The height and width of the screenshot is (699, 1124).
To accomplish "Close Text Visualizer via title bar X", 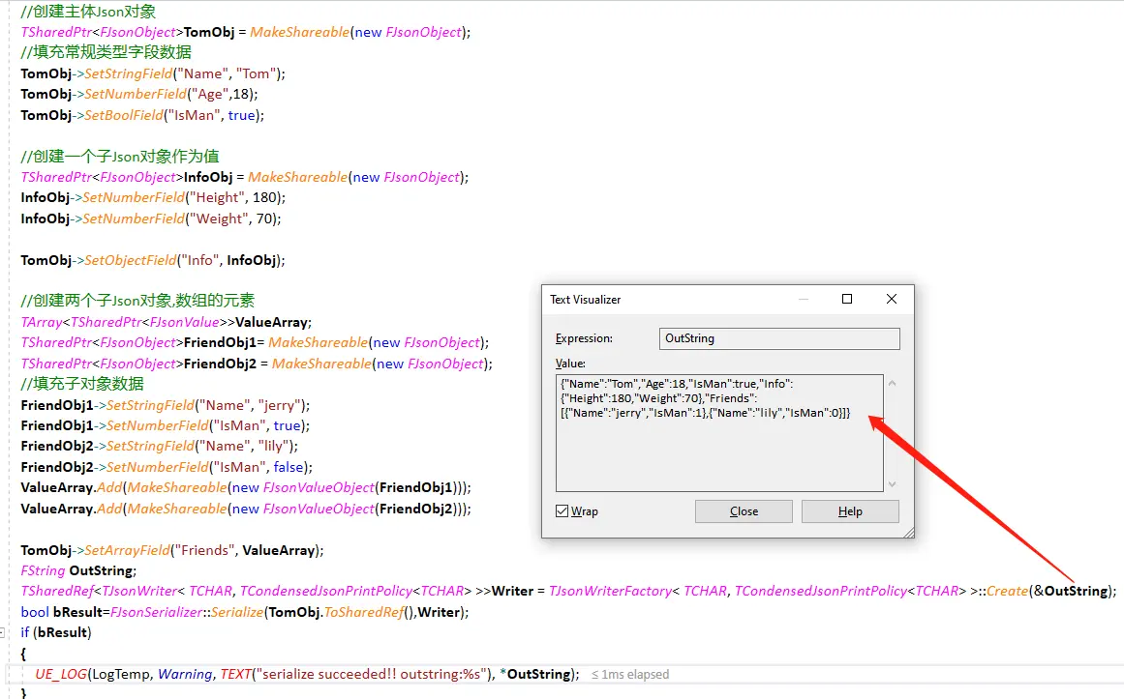I will click(x=891, y=299).
